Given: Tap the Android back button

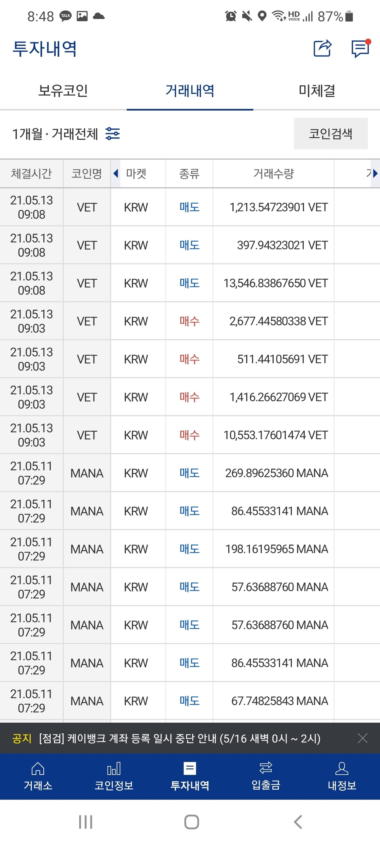Looking at the screenshot, I should coord(298,822).
